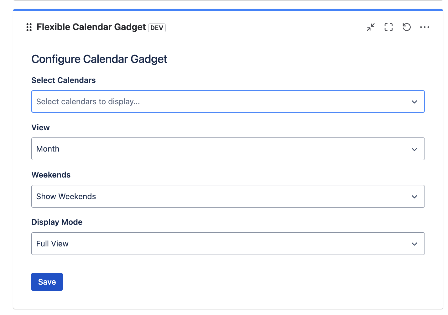448x315 pixels.
Task: Open the ellipsis more-options menu
Action: tap(425, 27)
